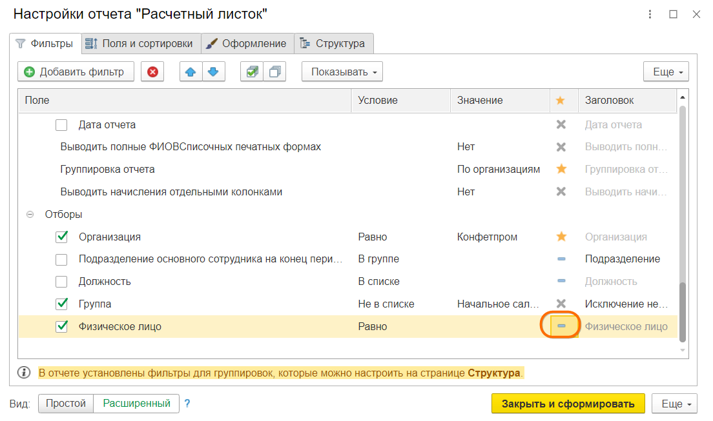Screen dimensions: 713x421
Task: Toggle the Дата отчета checkbox
Action: [x=61, y=125]
